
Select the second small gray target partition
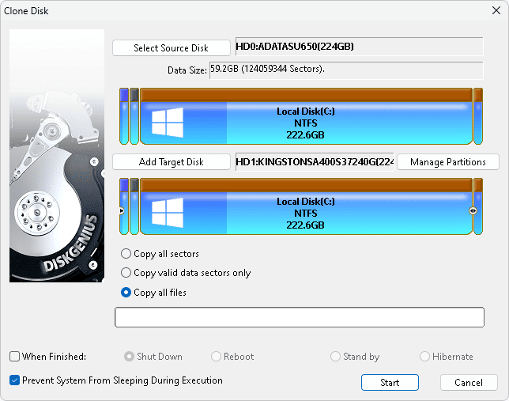[134, 206]
